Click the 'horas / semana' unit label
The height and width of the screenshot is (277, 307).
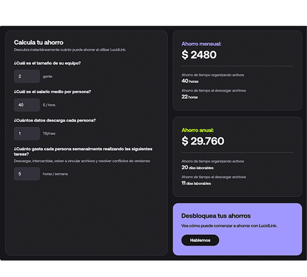point(55,174)
